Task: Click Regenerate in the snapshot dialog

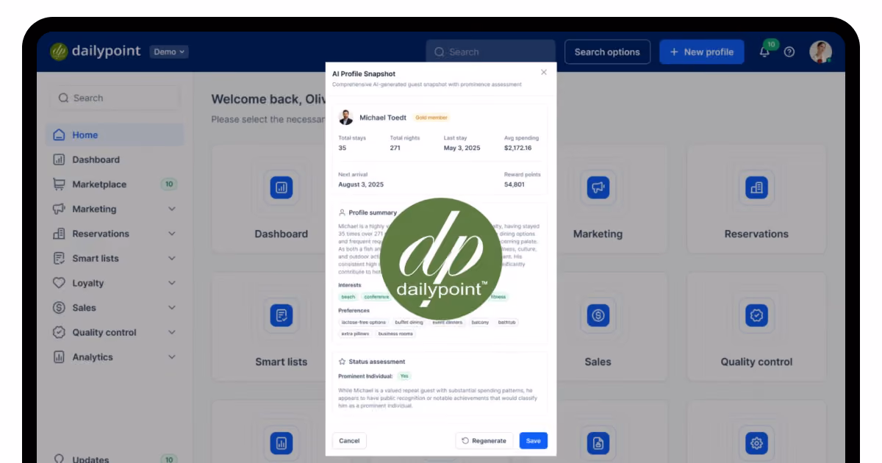Action: pos(484,441)
